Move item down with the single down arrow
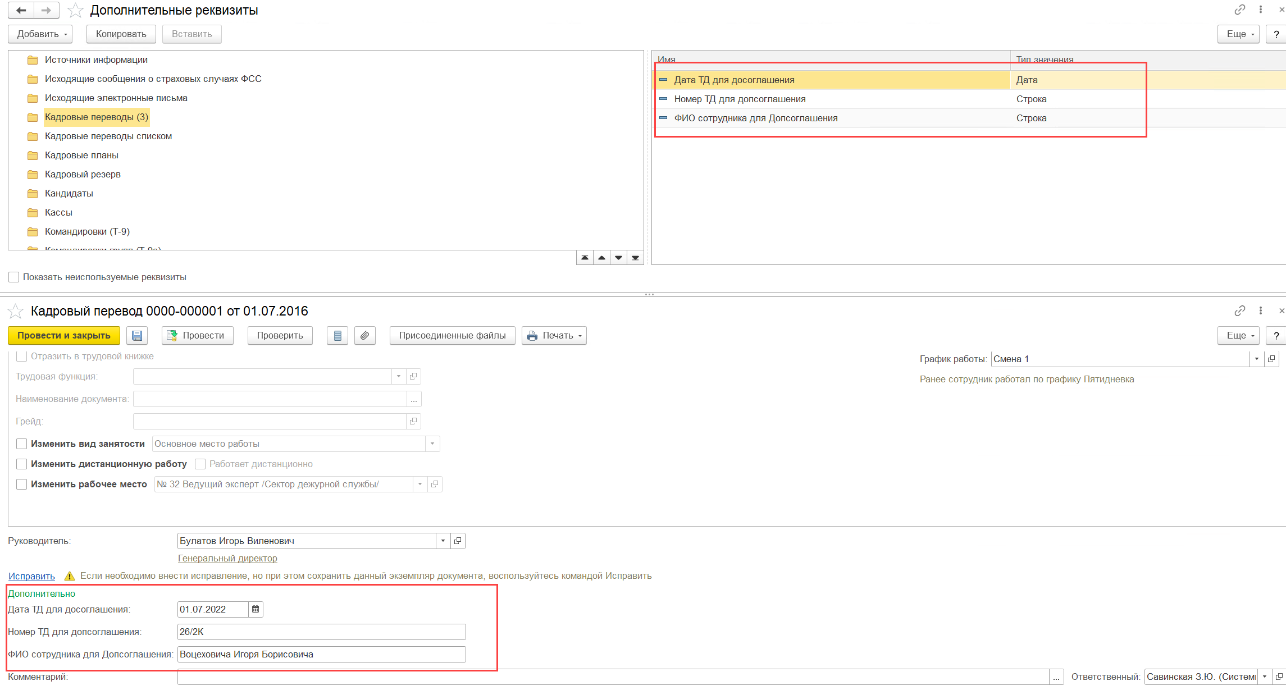 [x=618, y=258]
